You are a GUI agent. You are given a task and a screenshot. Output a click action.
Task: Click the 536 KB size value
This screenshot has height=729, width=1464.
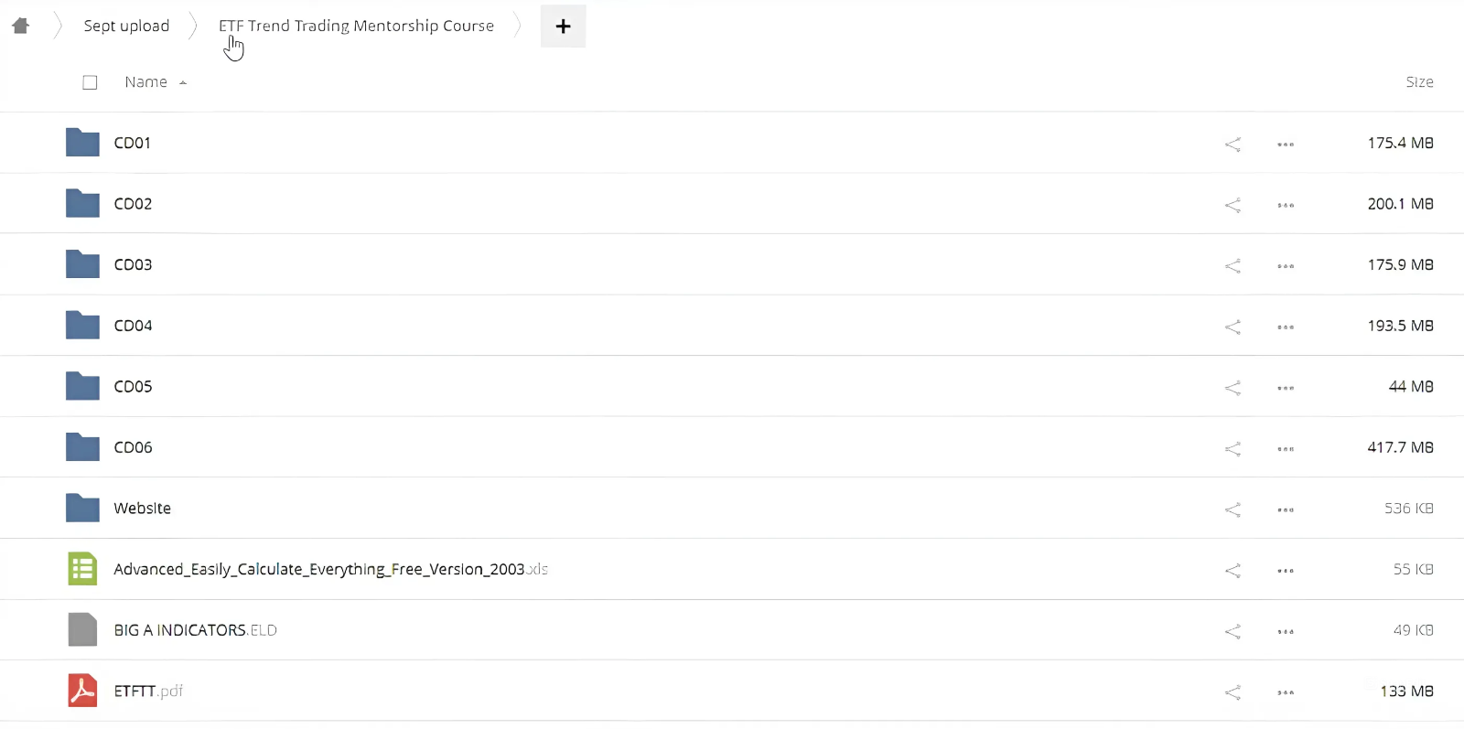1408,508
